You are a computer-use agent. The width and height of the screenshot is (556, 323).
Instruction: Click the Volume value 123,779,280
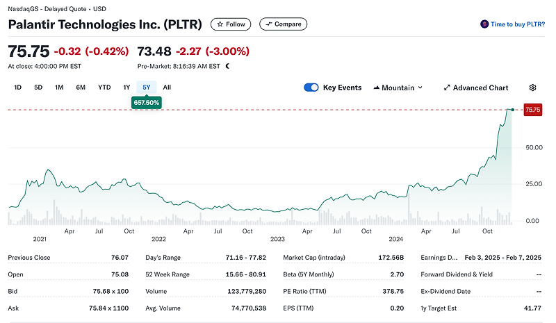(x=247, y=291)
